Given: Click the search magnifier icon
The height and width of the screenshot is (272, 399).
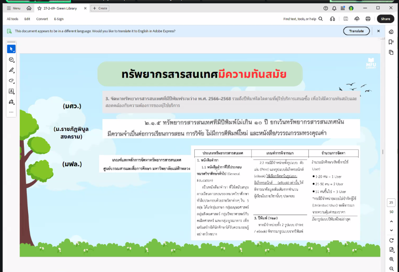Looking at the screenshot, I should coord(321,19).
